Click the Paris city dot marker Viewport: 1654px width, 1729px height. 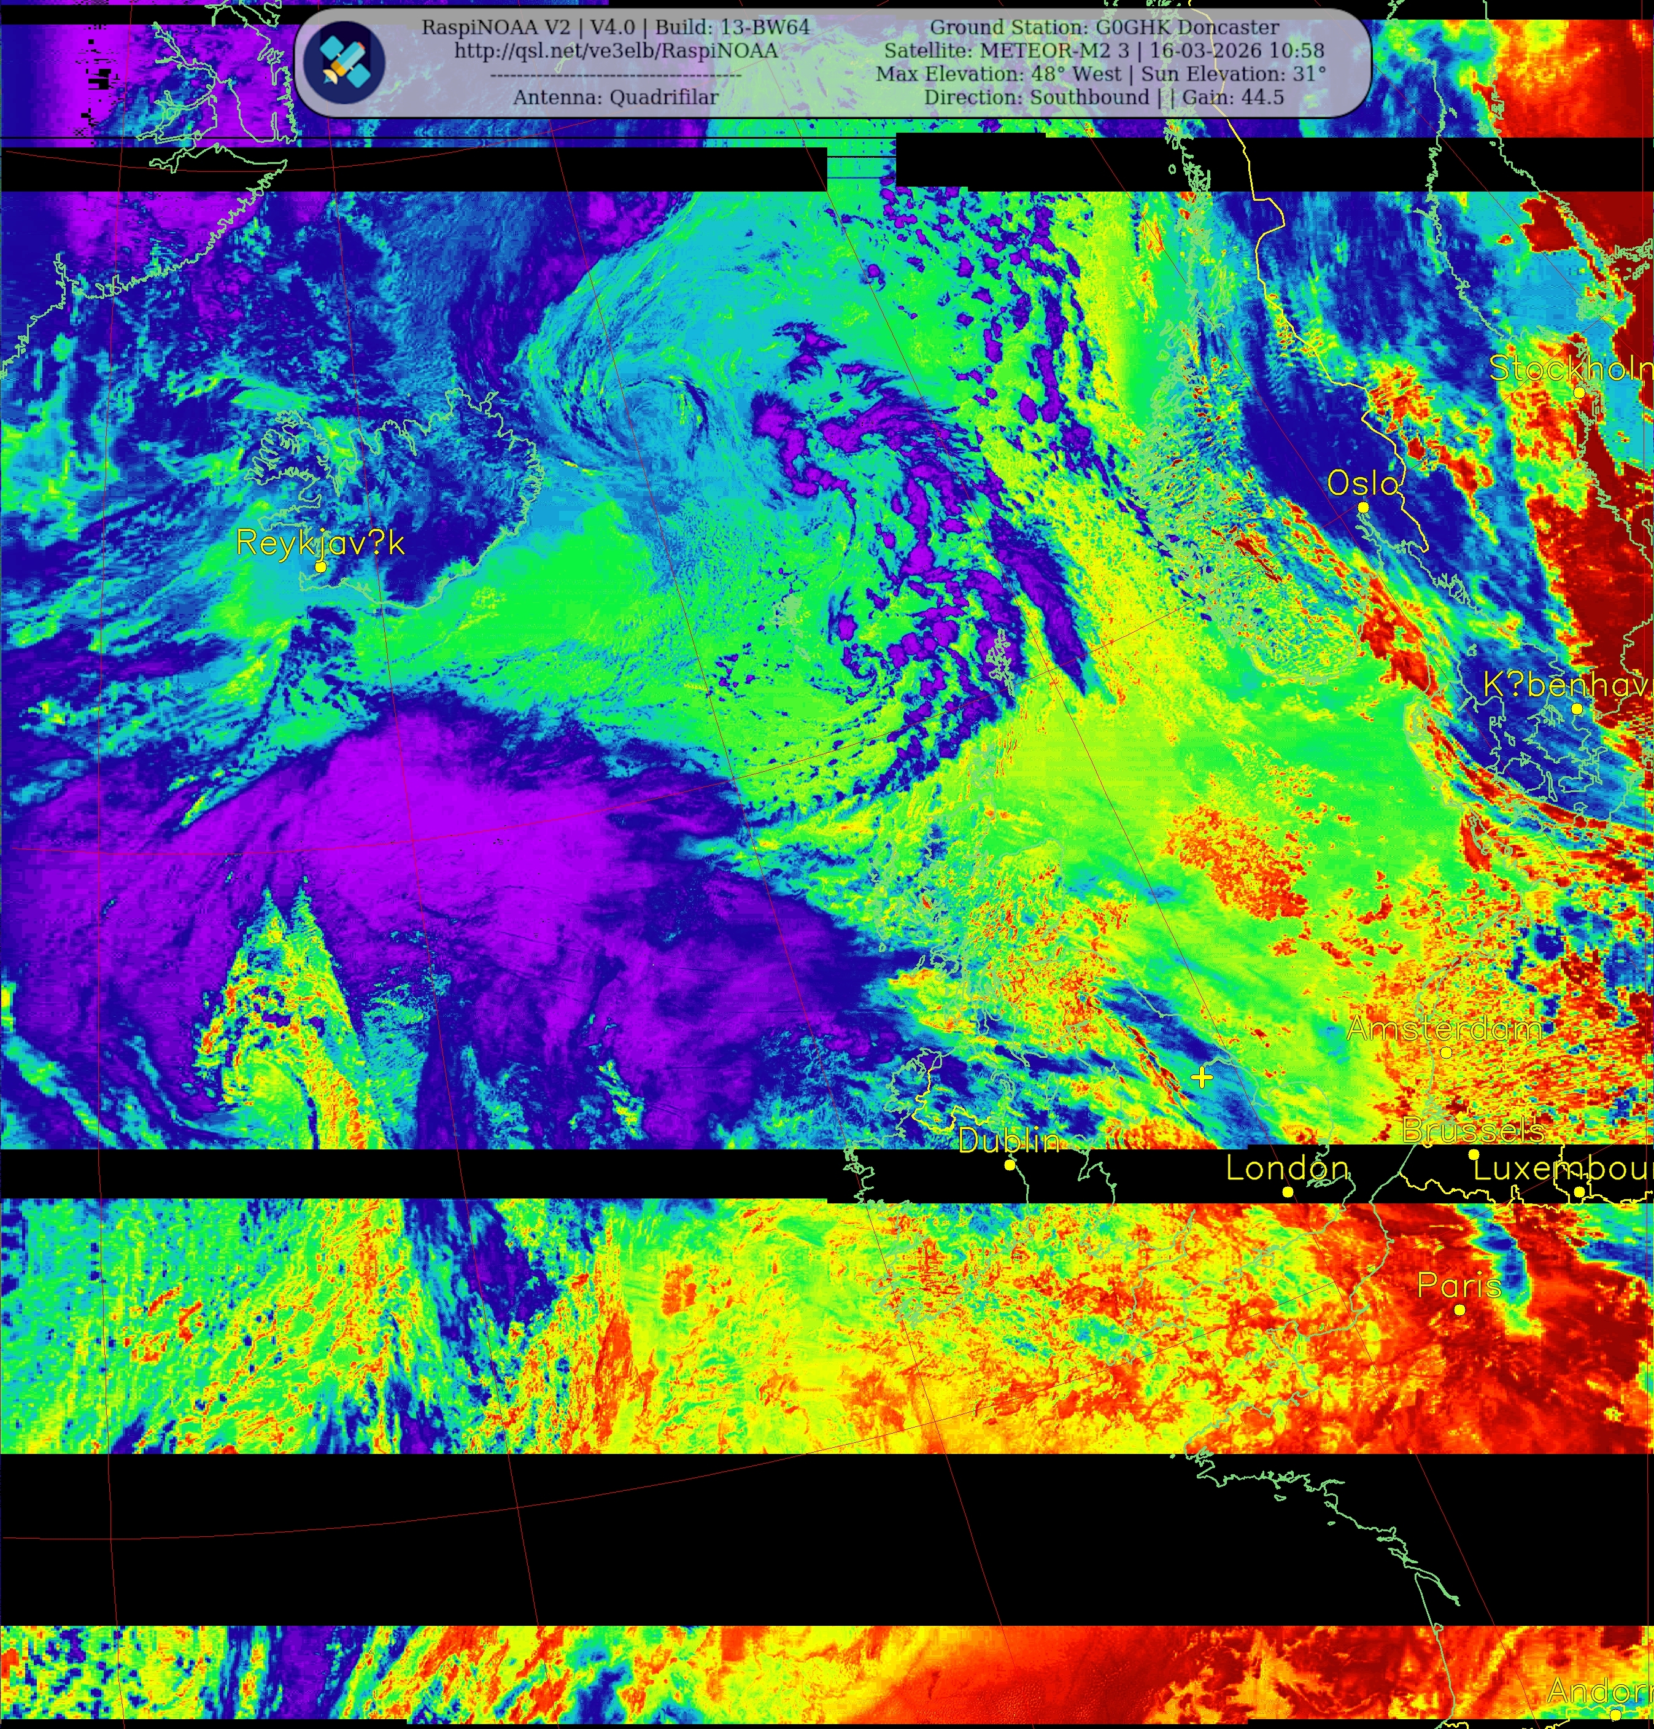(x=1460, y=1310)
